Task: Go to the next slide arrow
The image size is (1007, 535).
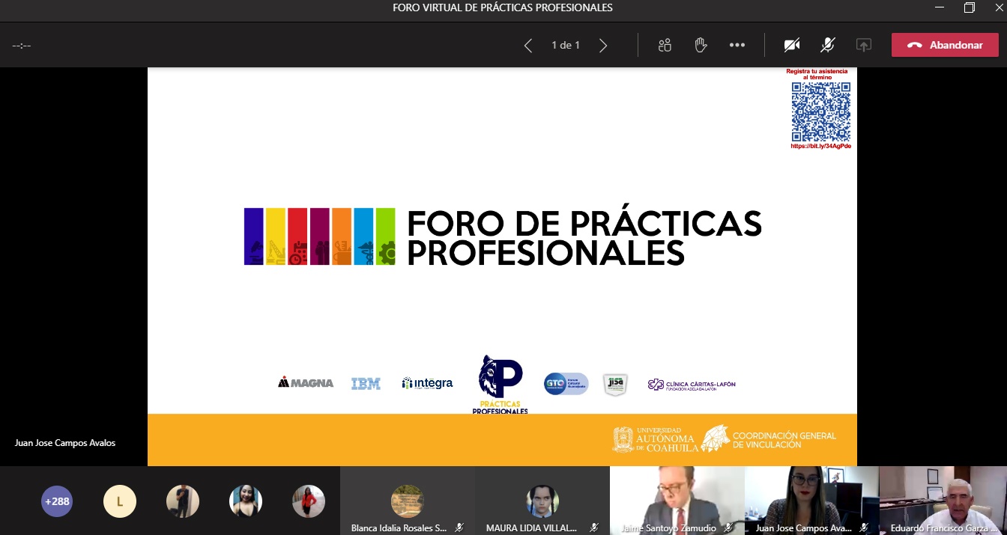Action: tap(603, 46)
